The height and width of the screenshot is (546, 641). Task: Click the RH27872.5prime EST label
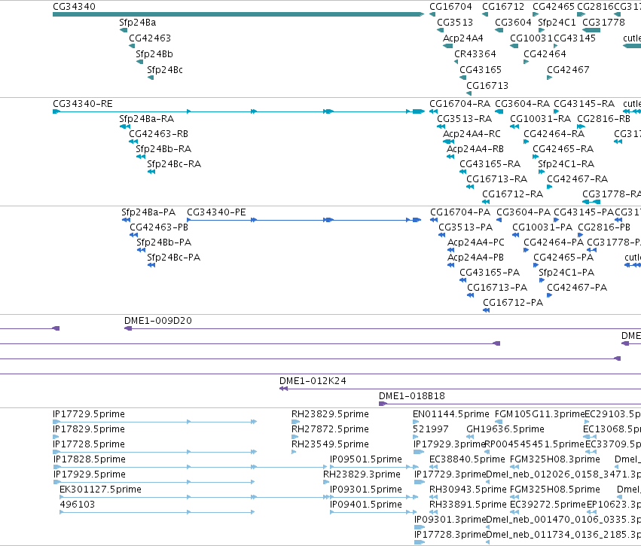(x=330, y=429)
